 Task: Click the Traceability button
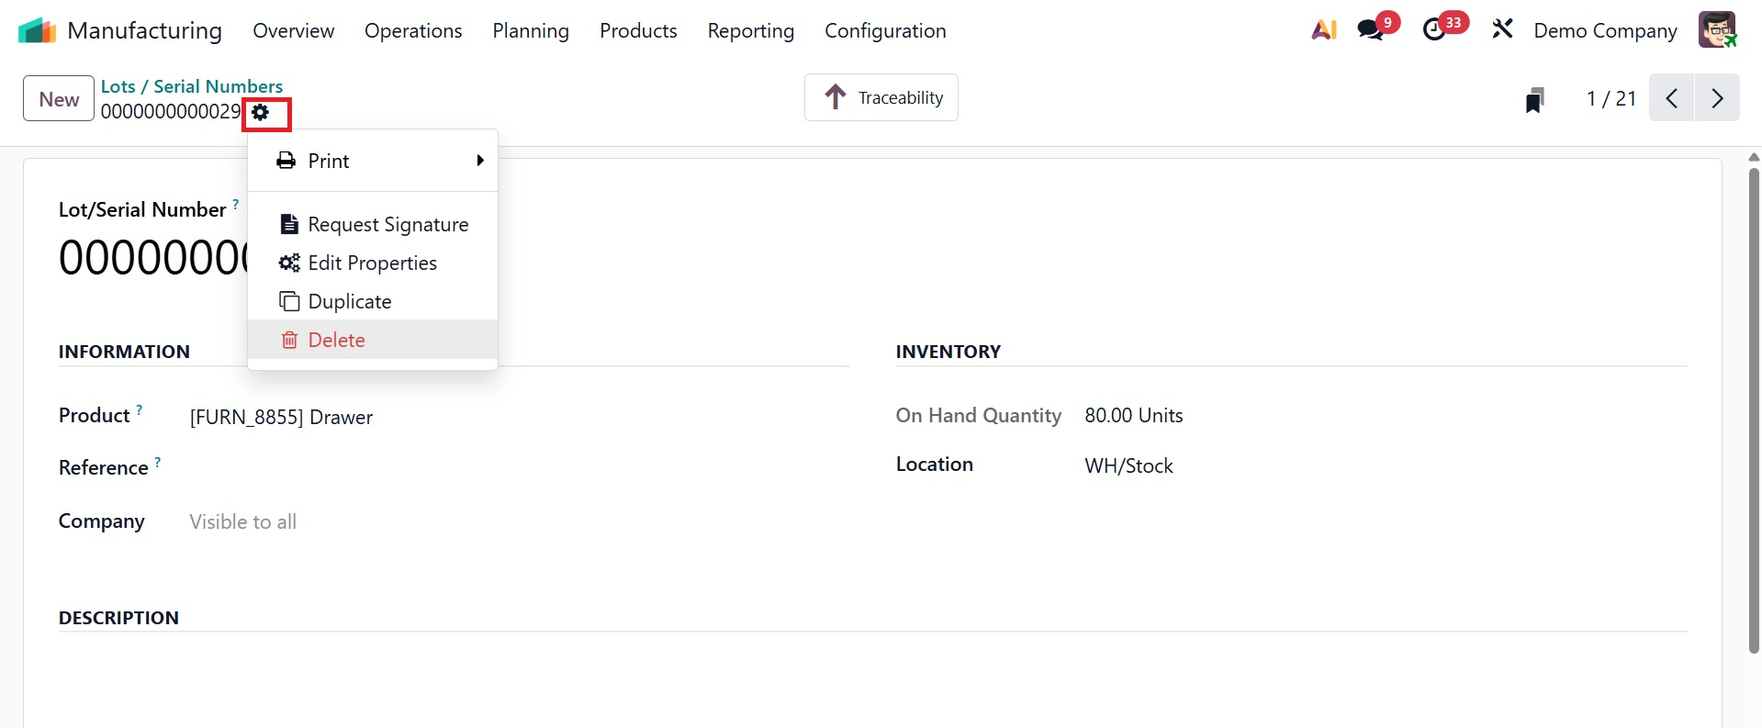(881, 97)
